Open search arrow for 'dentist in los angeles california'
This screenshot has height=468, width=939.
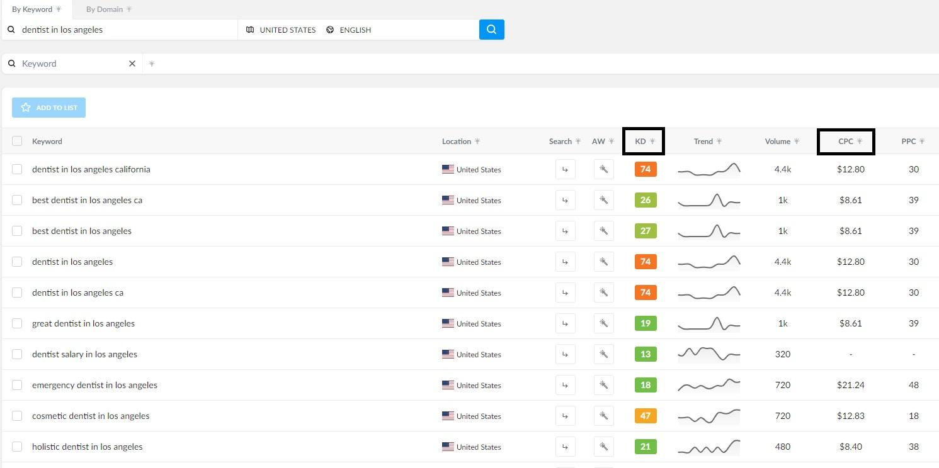tap(565, 169)
